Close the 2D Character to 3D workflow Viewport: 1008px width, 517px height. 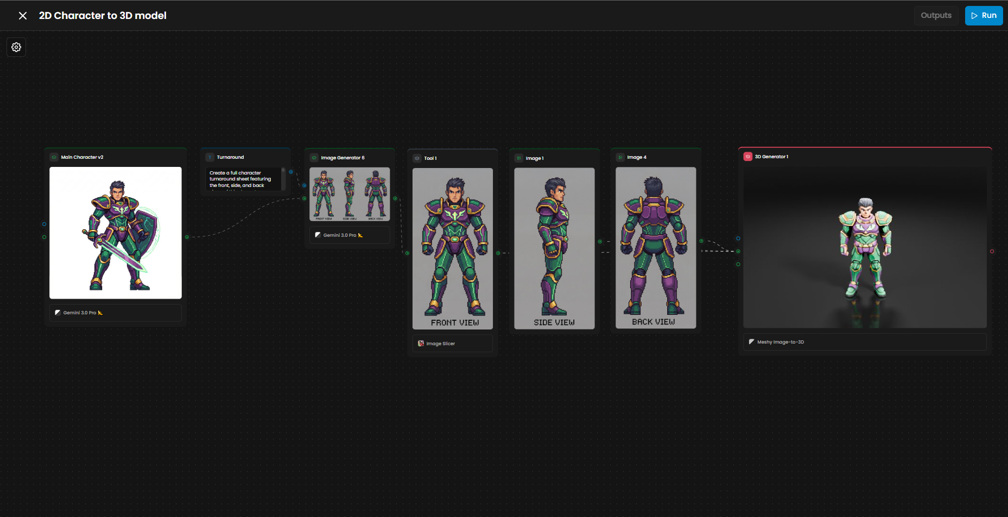[x=23, y=16]
